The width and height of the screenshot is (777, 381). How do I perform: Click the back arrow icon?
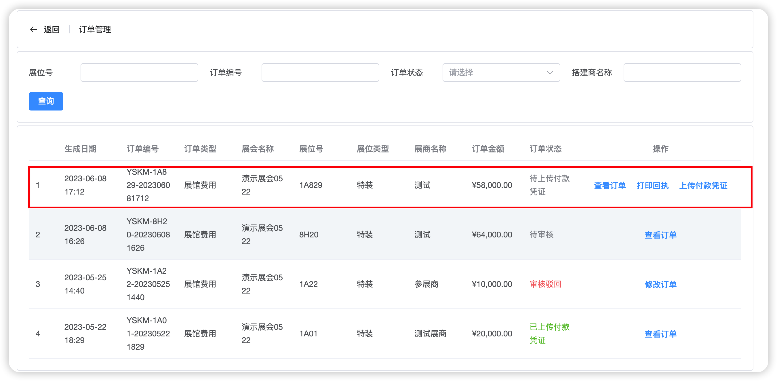pos(33,29)
